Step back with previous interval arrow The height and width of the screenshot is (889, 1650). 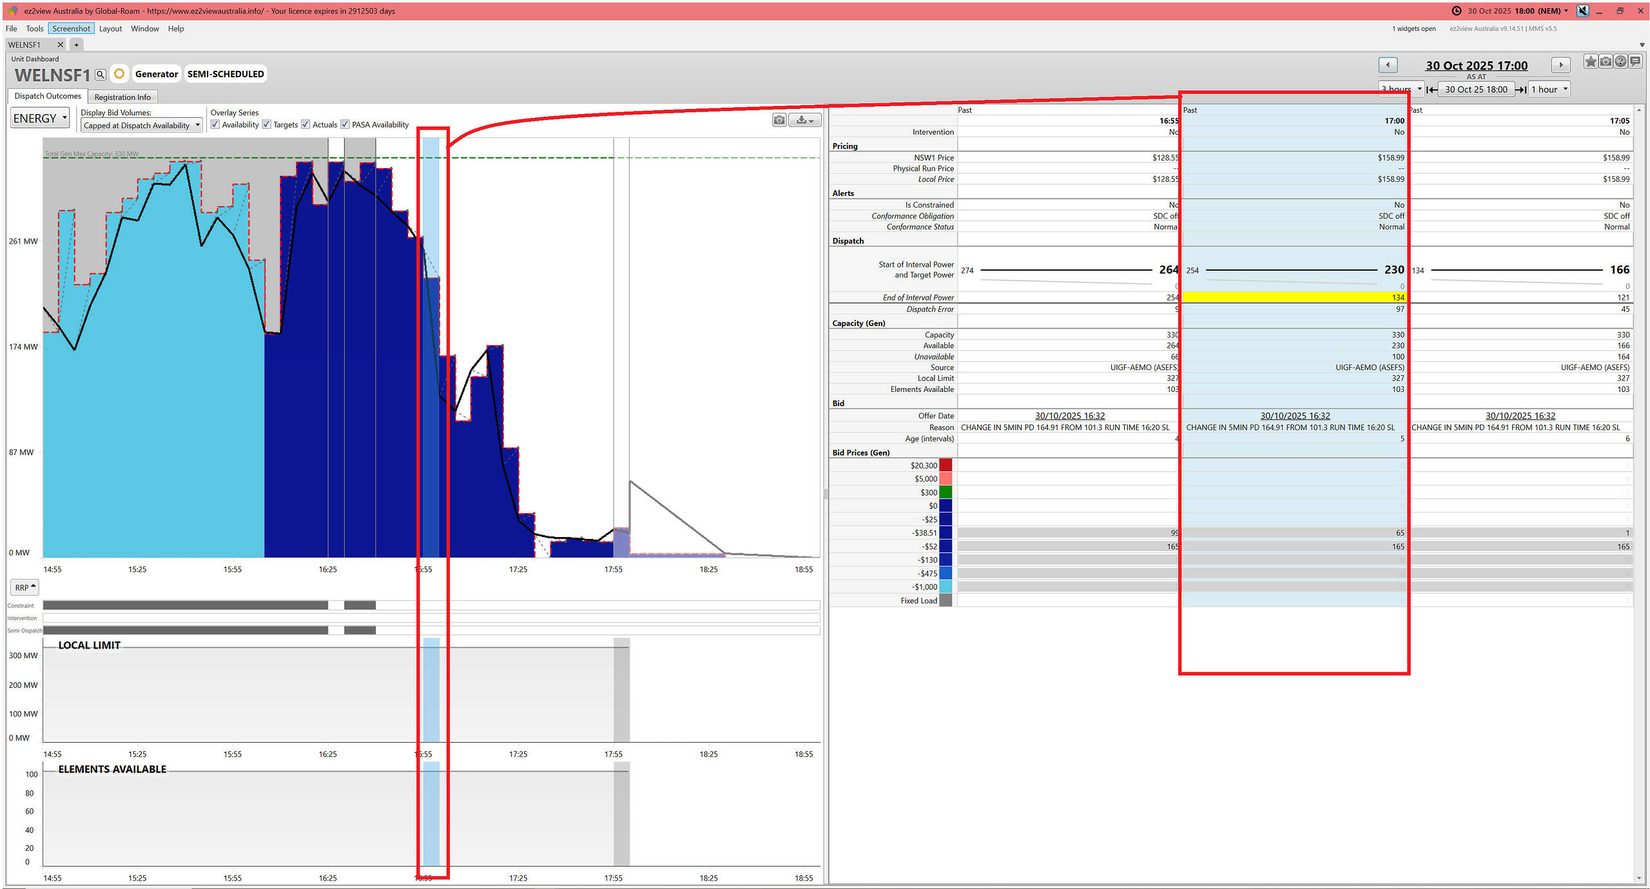tap(1388, 65)
